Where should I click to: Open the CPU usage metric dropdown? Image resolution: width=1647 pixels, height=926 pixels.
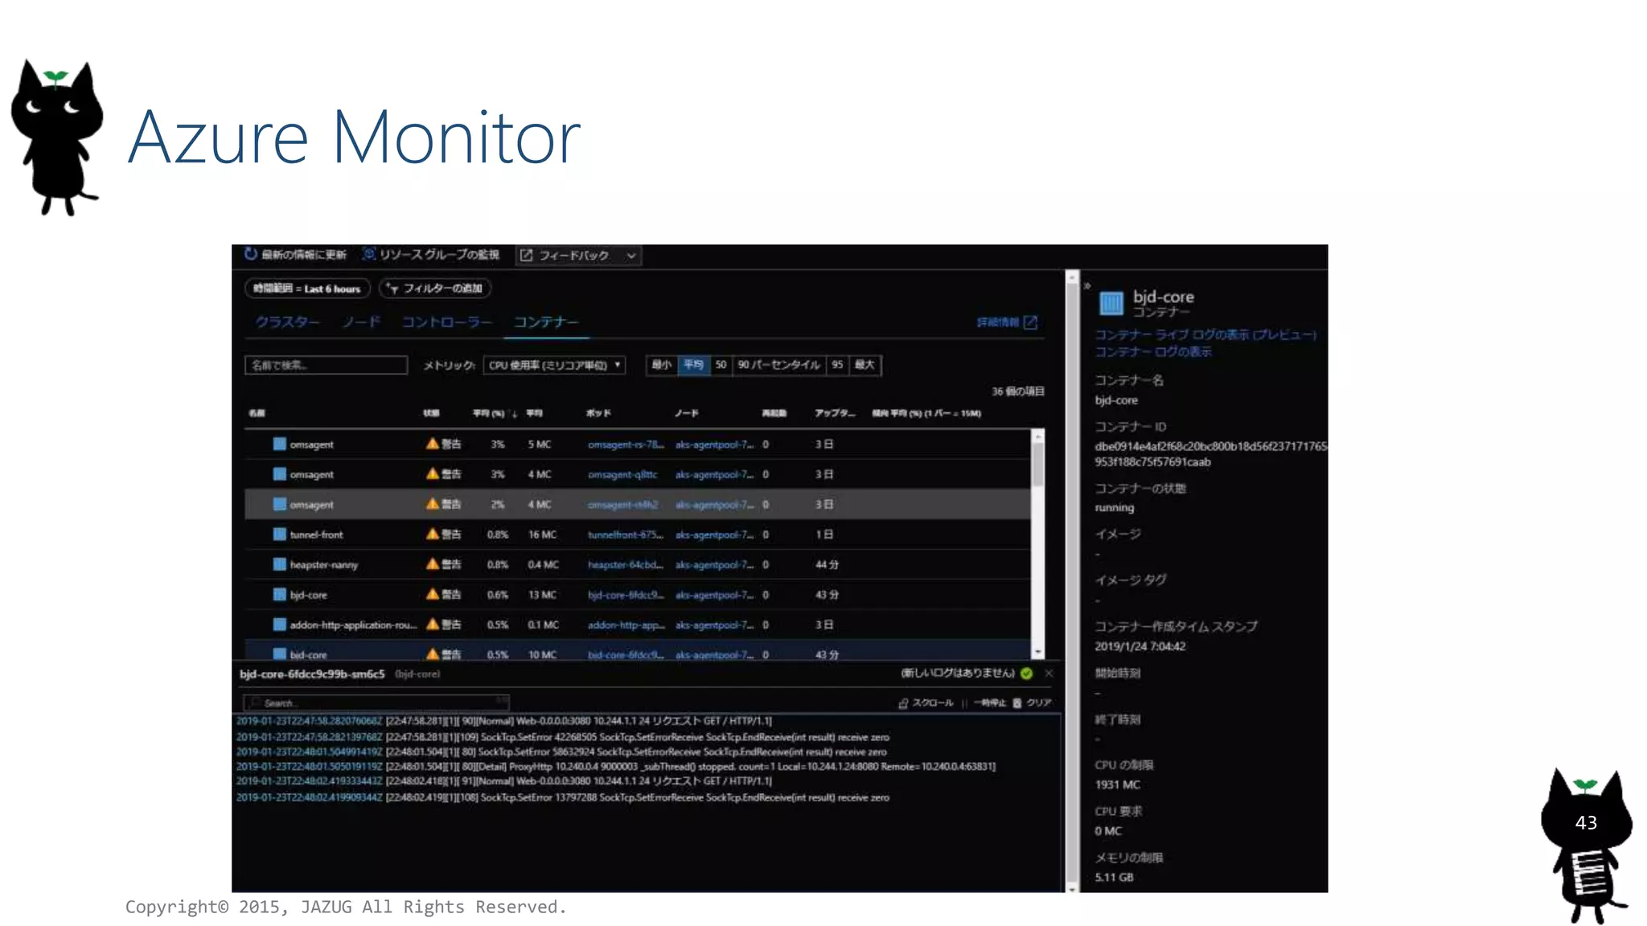[x=554, y=365]
